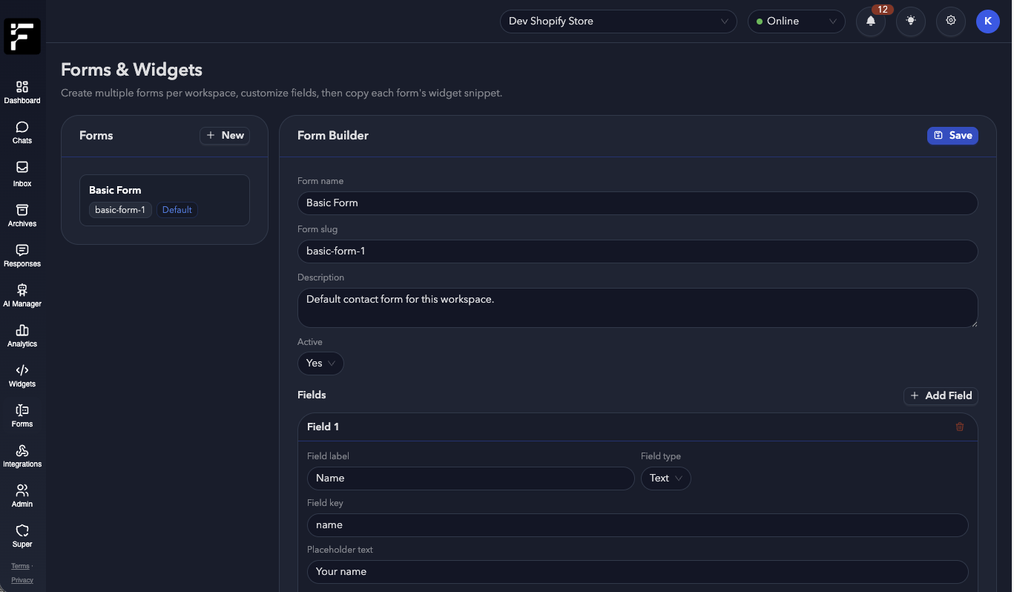The image size is (1014, 592).
Task: Create a New form
Action: [x=225, y=136]
